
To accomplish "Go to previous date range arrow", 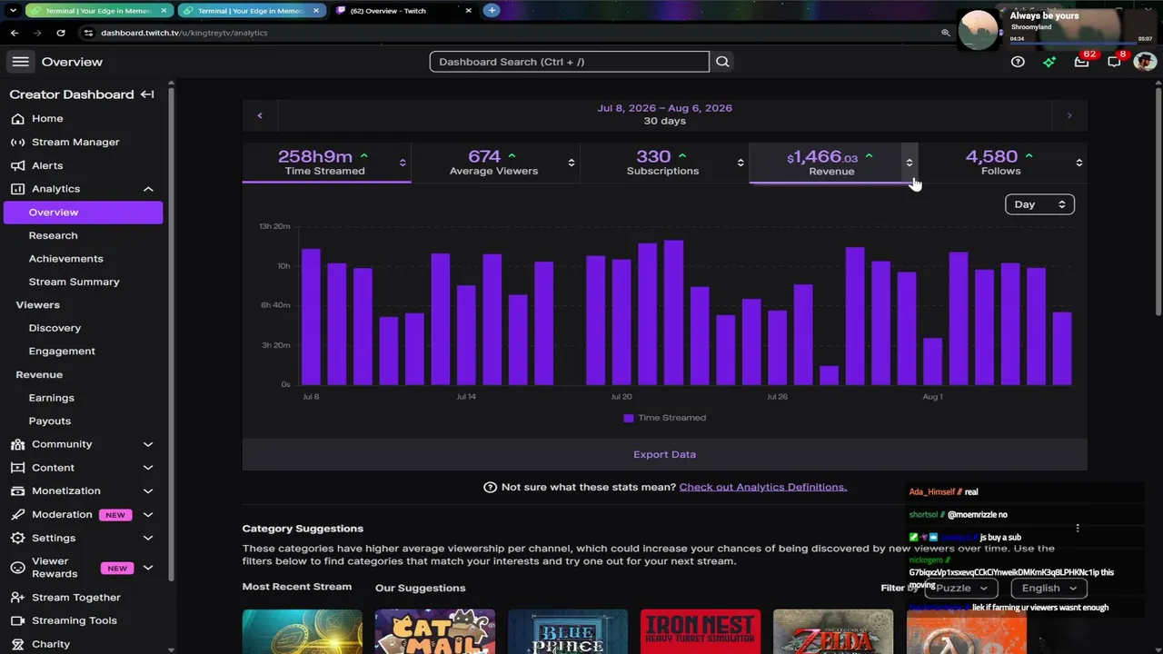I will pyautogui.click(x=260, y=115).
